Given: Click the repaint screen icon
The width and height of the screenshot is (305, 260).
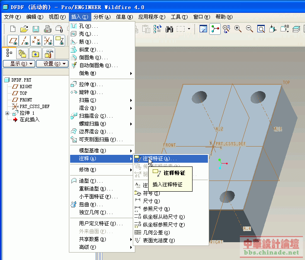Looking at the screenshot, I should [203, 29].
